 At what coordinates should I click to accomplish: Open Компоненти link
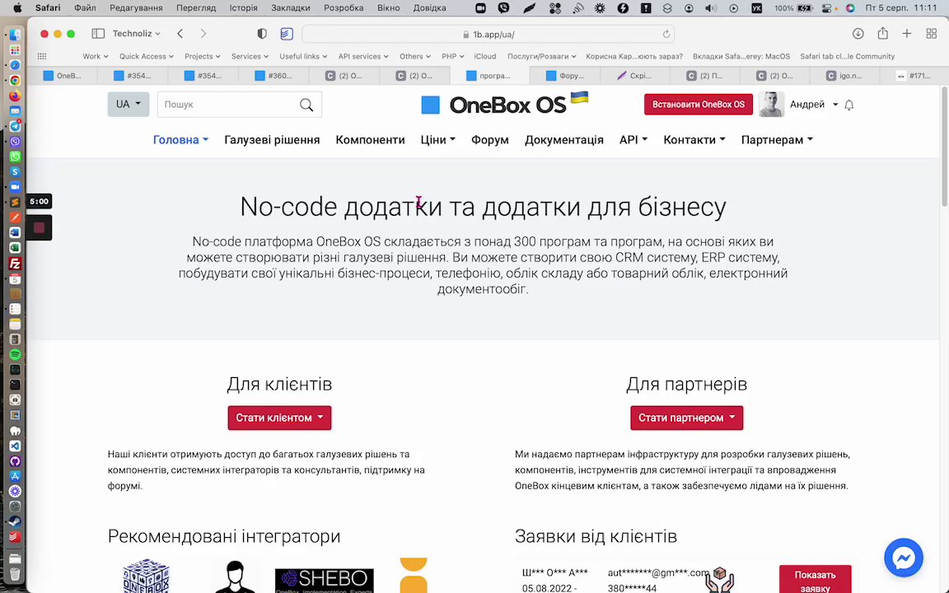371,140
